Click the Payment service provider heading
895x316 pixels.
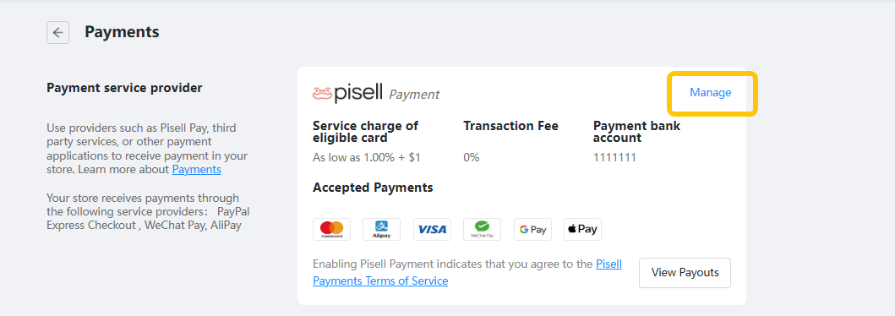click(124, 88)
